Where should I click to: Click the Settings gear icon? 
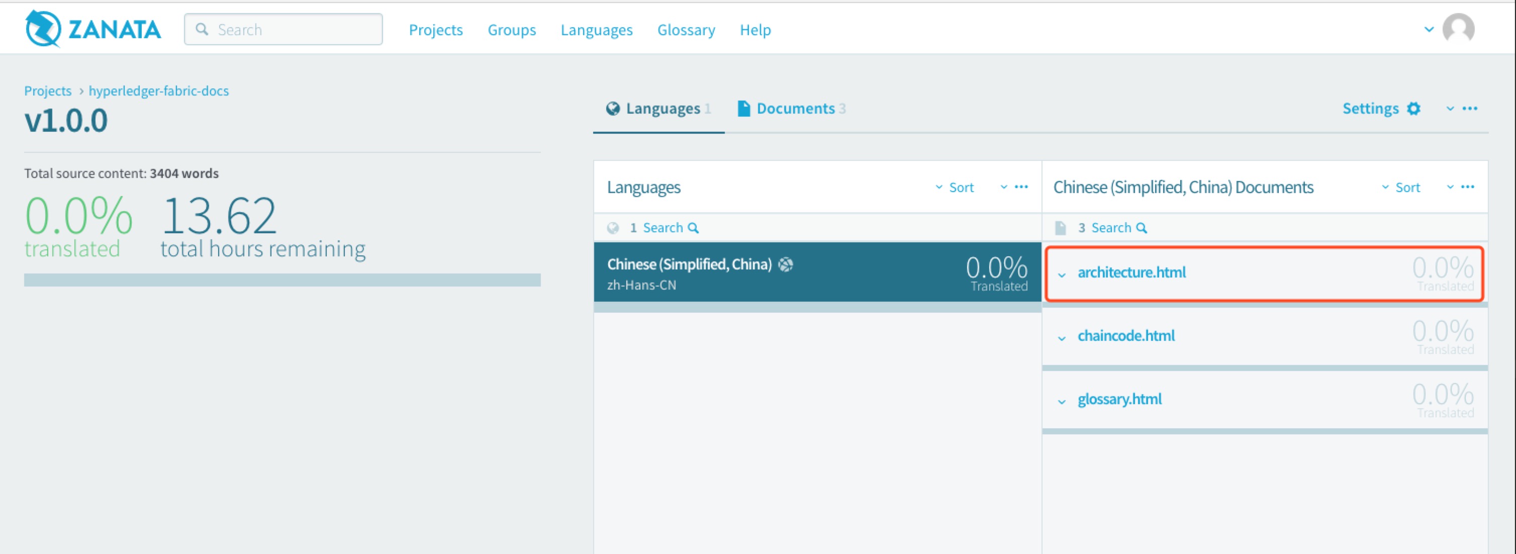coord(1413,109)
